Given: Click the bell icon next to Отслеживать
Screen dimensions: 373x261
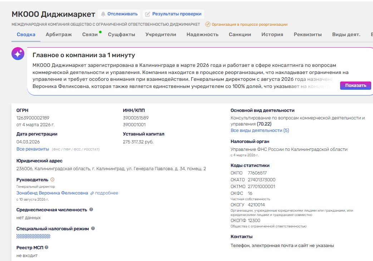Looking at the screenshot, I should (103, 14).
